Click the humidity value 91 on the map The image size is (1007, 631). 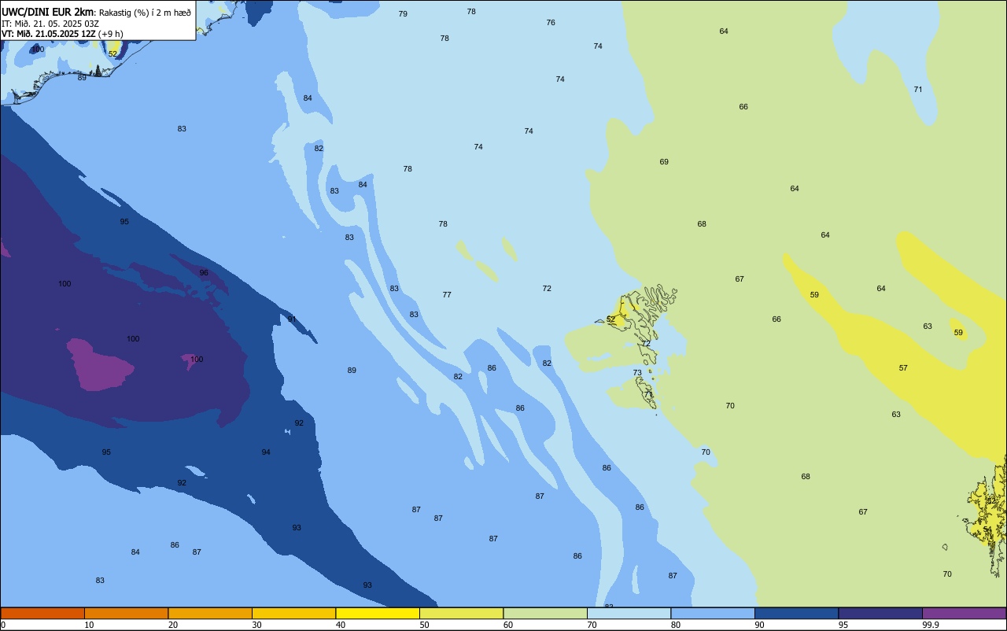point(292,319)
